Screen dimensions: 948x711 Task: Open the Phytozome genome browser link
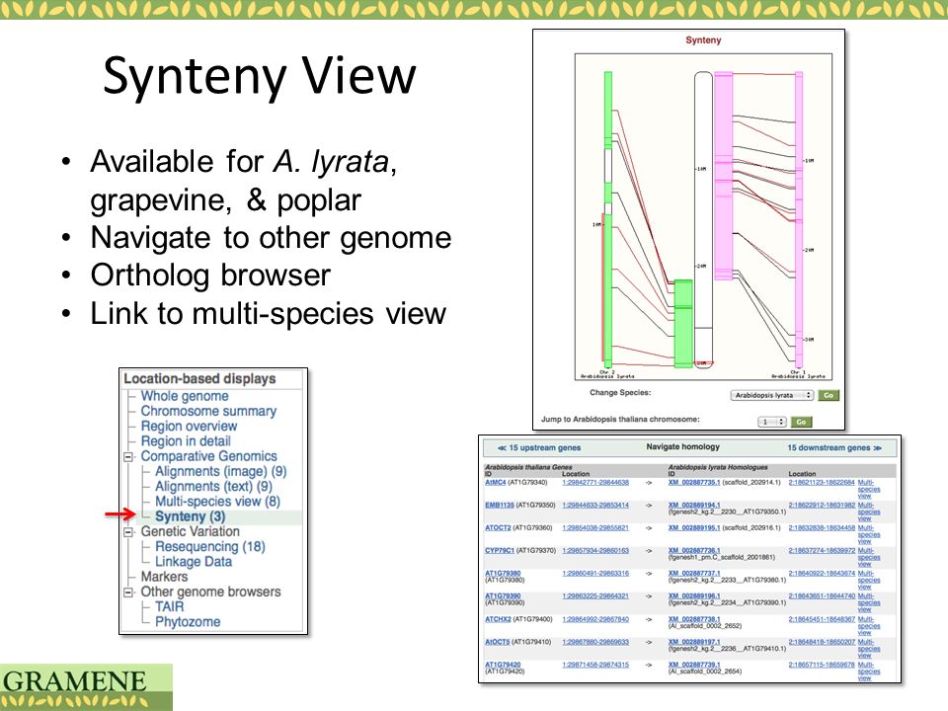(x=188, y=622)
